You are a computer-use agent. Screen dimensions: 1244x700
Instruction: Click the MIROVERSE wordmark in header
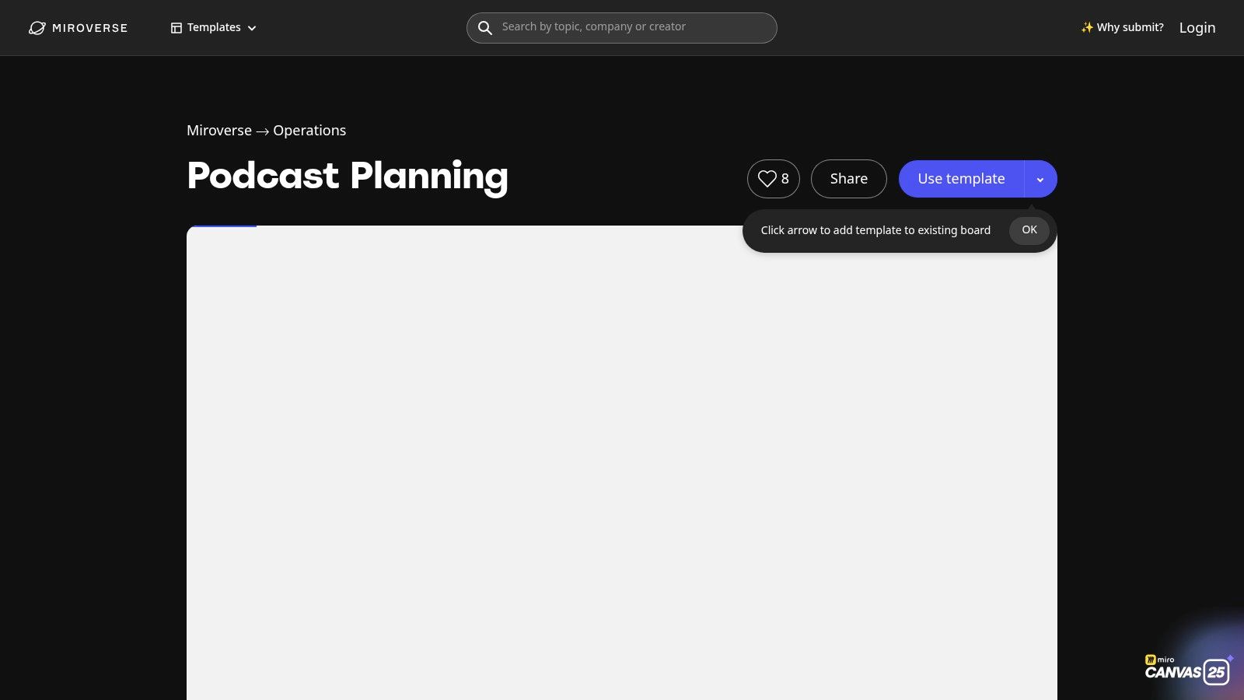[90, 28]
